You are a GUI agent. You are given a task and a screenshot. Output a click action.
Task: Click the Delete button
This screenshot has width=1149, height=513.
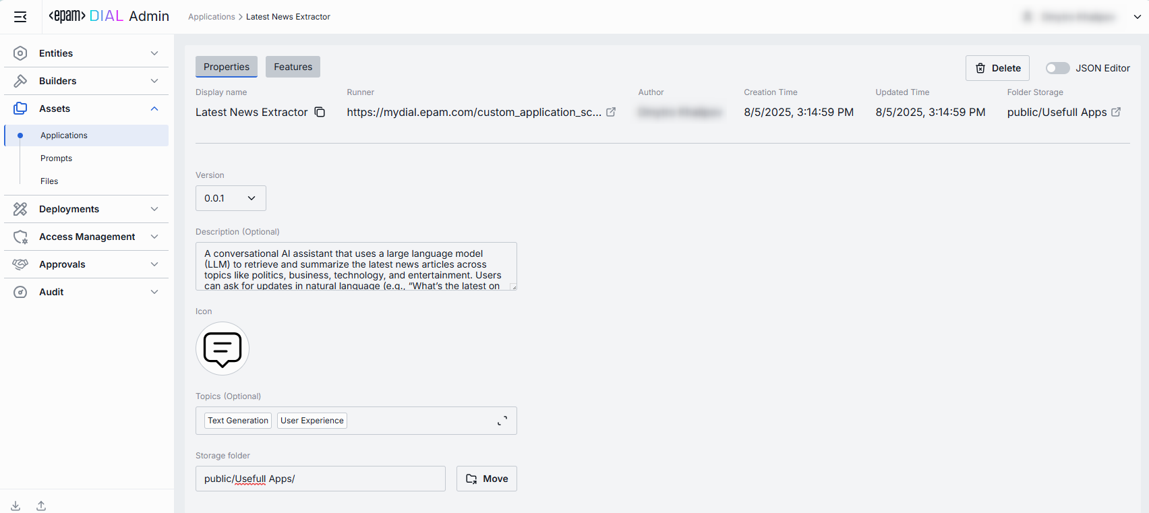pos(997,68)
